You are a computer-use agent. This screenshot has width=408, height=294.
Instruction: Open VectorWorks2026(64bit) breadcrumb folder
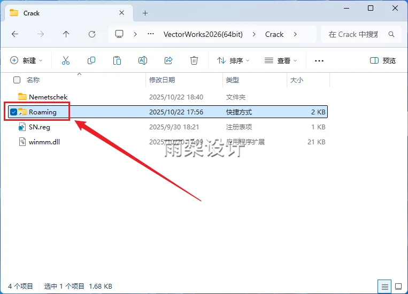(203, 34)
